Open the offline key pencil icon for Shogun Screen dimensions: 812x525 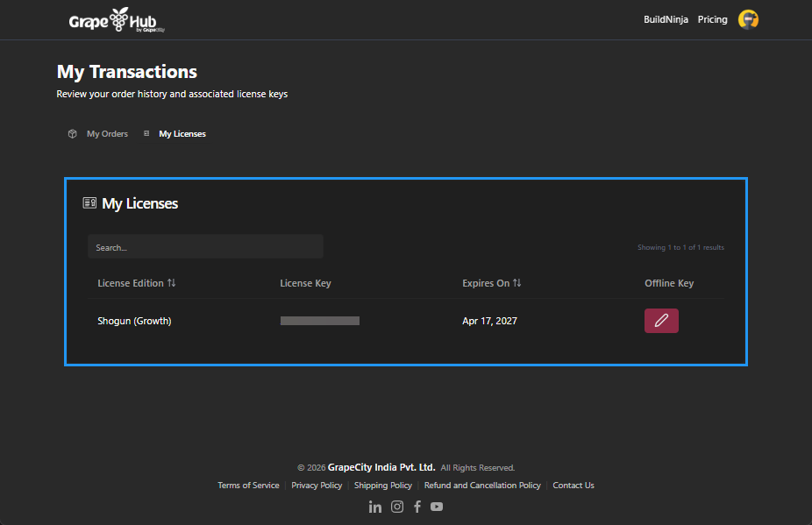(661, 320)
